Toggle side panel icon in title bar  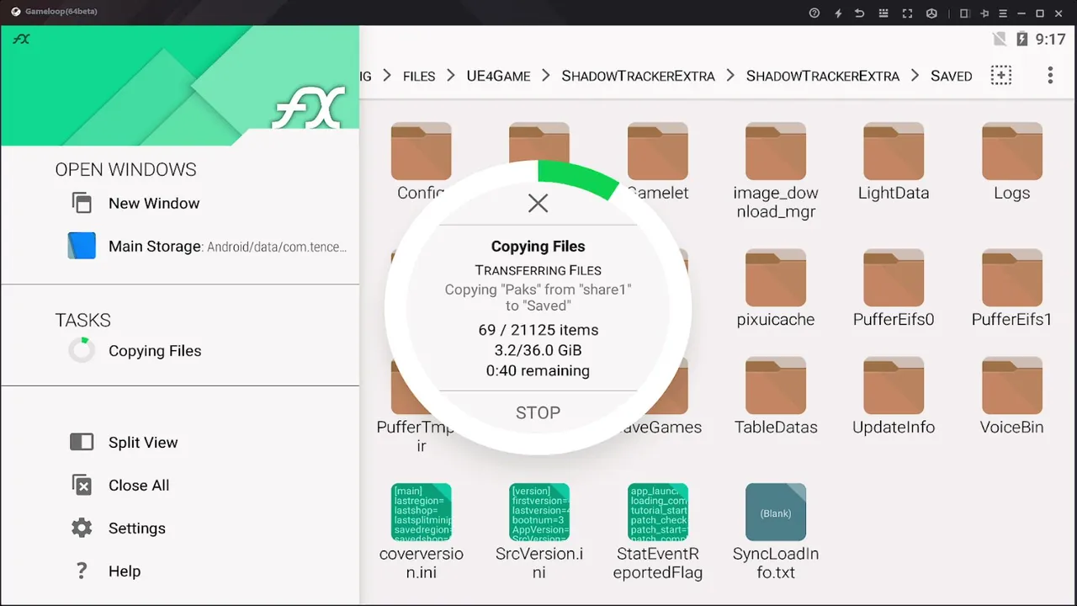964,13
